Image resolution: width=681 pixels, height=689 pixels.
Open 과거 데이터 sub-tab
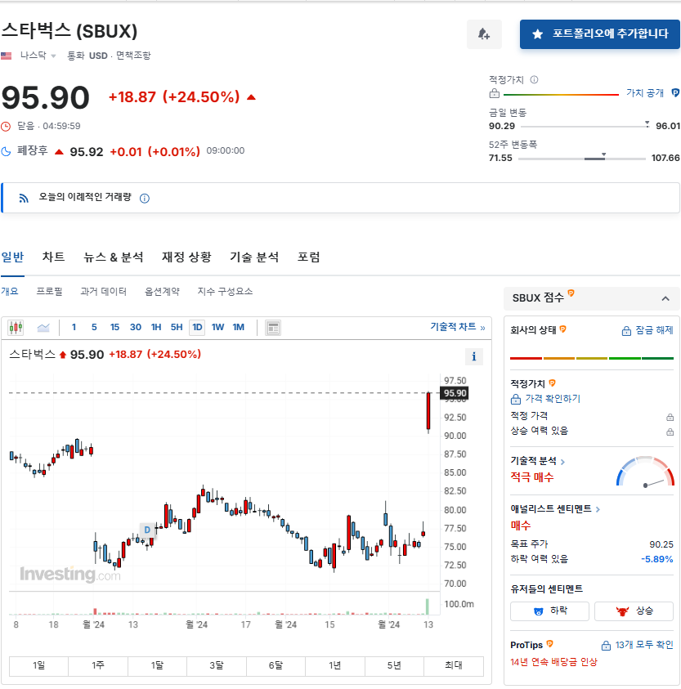point(103,291)
